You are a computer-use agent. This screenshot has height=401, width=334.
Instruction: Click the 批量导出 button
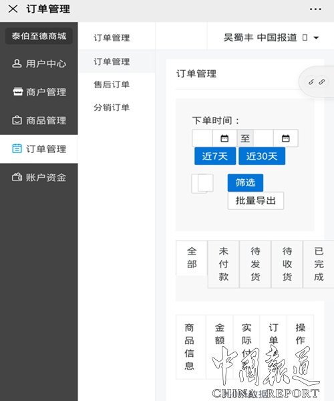256,200
